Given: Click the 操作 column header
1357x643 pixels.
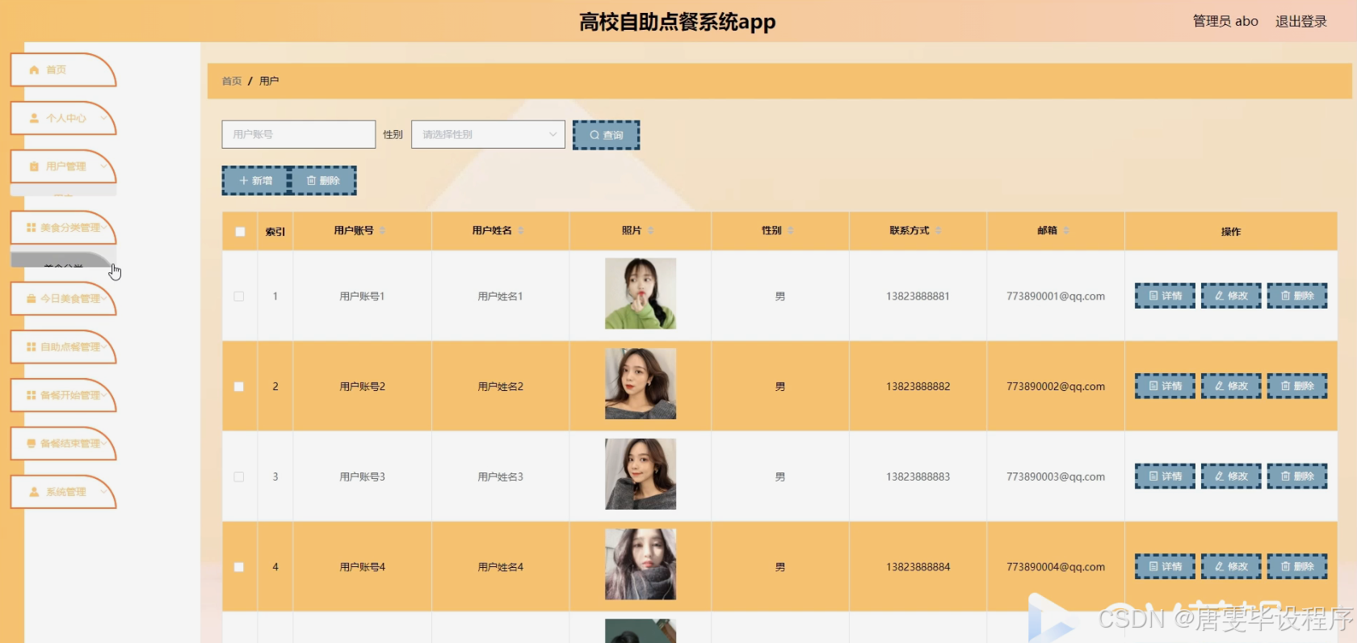Looking at the screenshot, I should click(1231, 232).
